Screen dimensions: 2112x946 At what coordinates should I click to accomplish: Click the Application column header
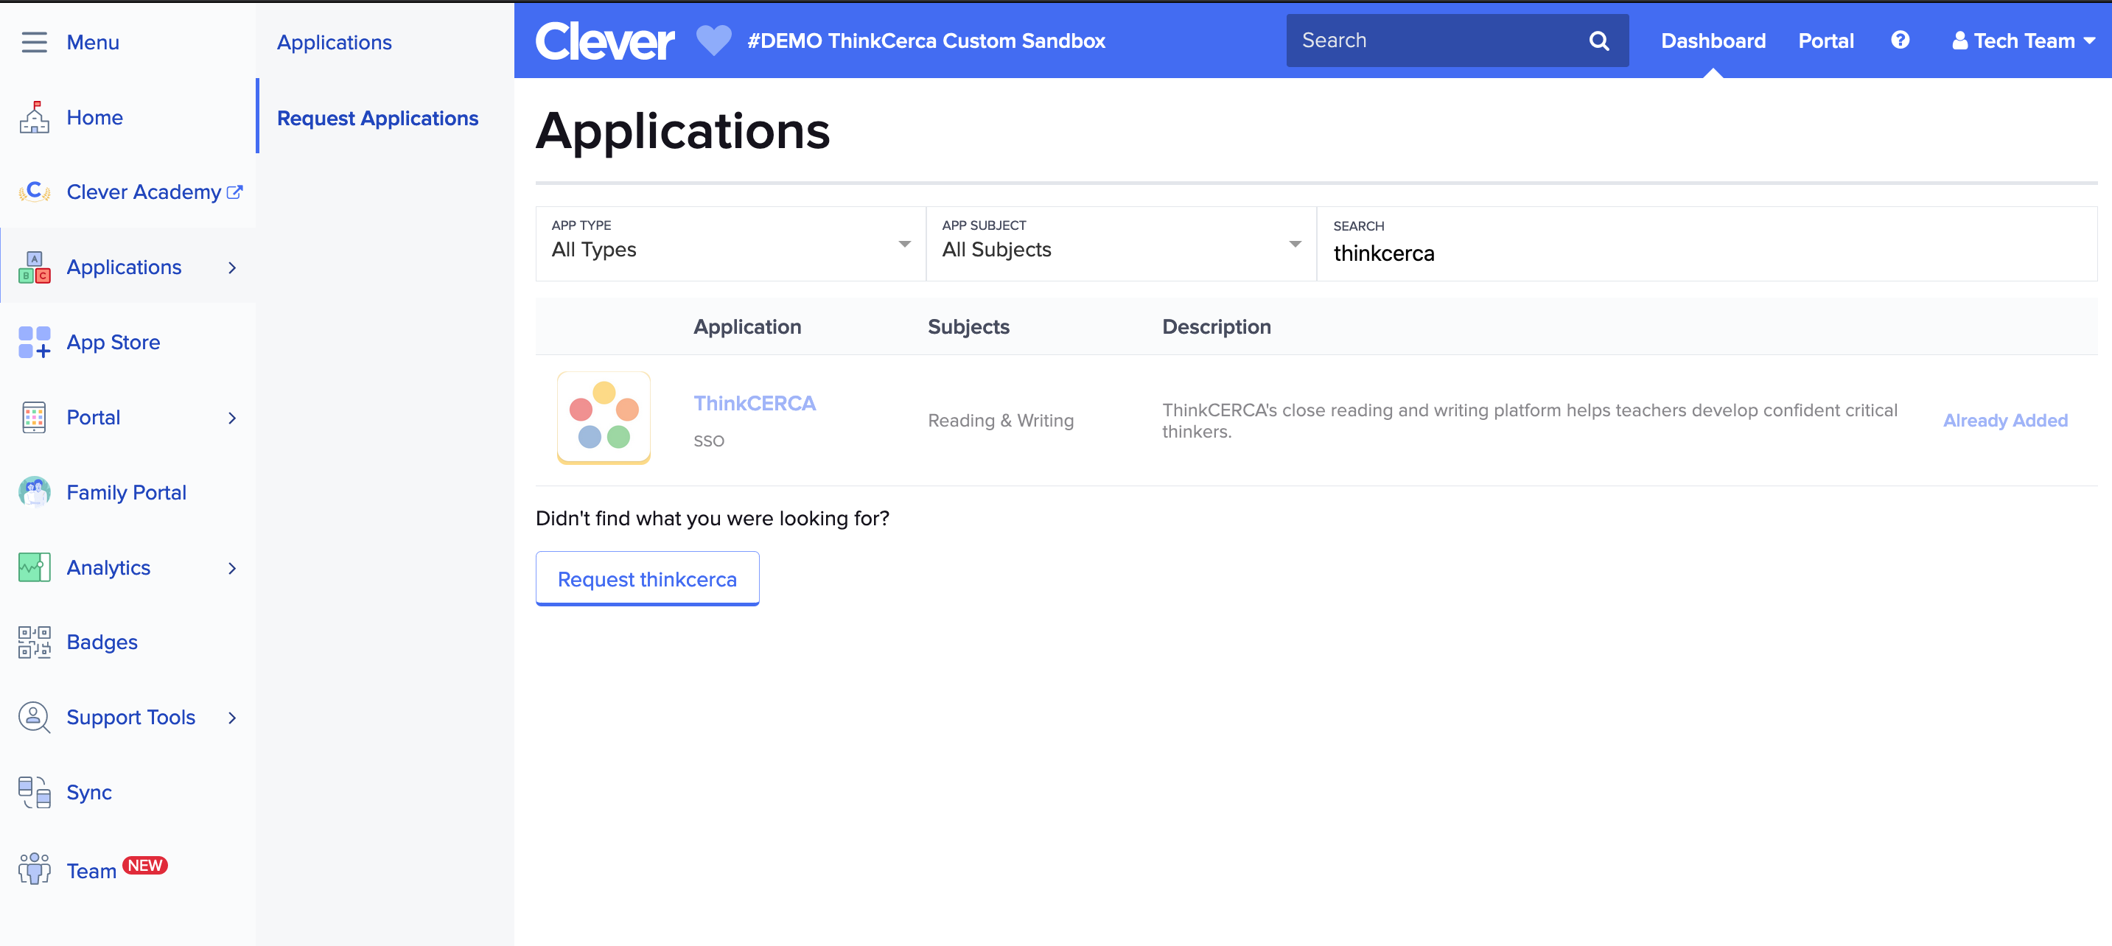tap(747, 327)
